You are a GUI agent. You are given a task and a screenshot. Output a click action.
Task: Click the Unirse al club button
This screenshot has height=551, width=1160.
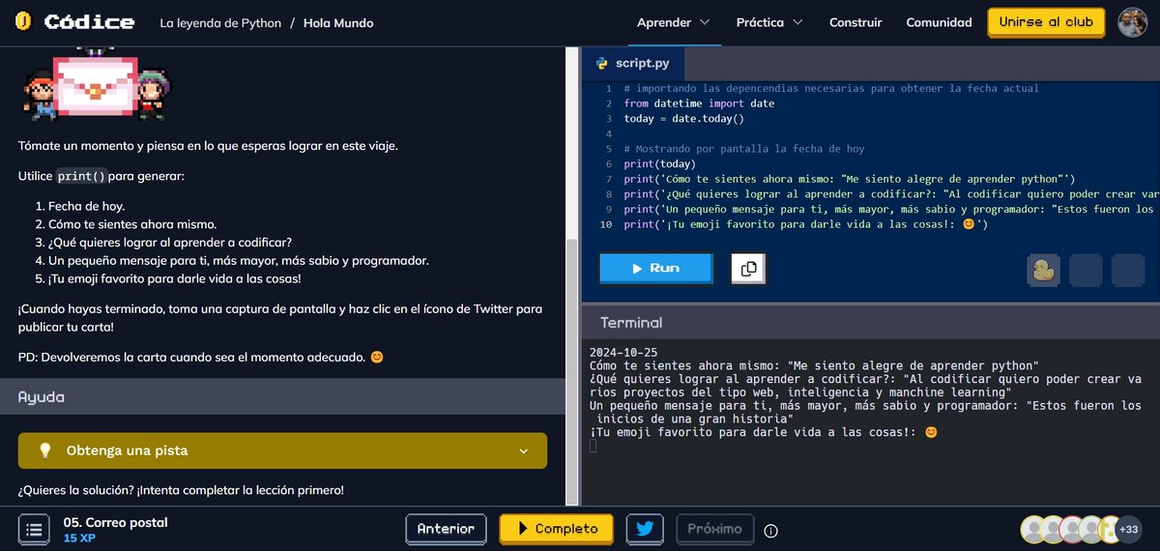1046,22
